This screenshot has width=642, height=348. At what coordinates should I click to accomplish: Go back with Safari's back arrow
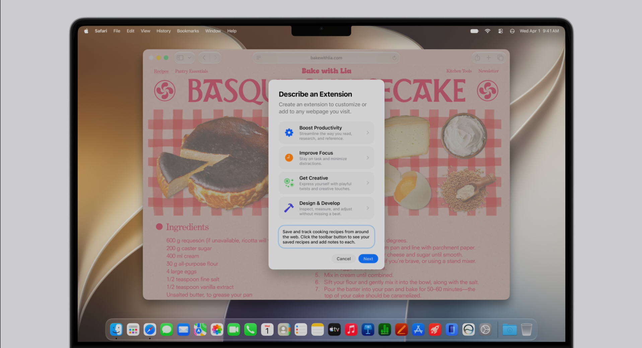click(204, 58)
